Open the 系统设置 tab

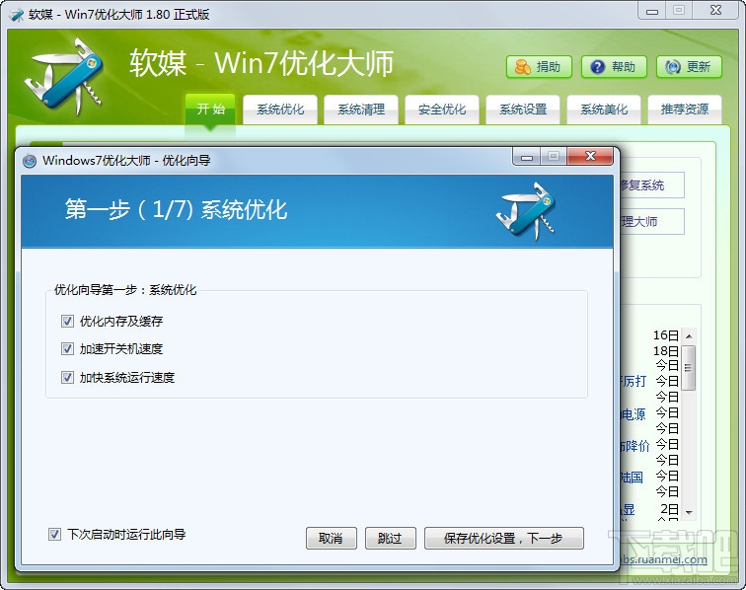(523, 110)
